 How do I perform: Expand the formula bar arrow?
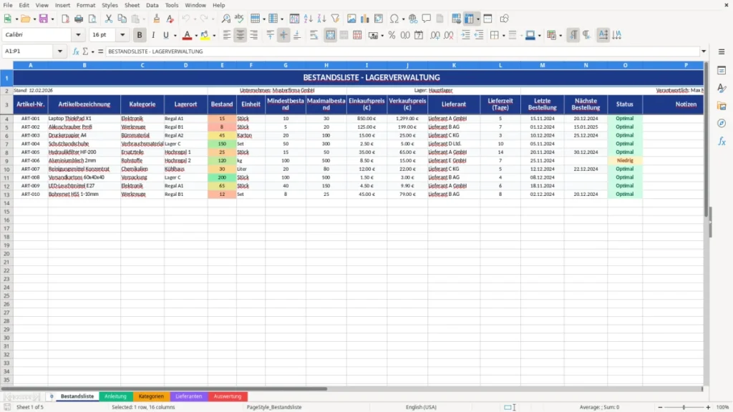[x=704, y=51]
